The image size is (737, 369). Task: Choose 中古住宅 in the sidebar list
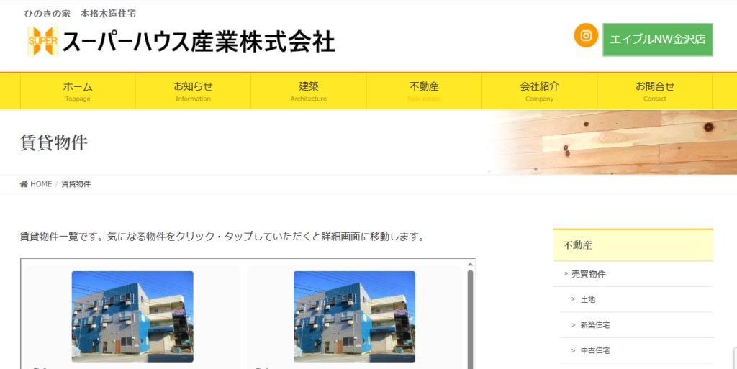(594, 350)
